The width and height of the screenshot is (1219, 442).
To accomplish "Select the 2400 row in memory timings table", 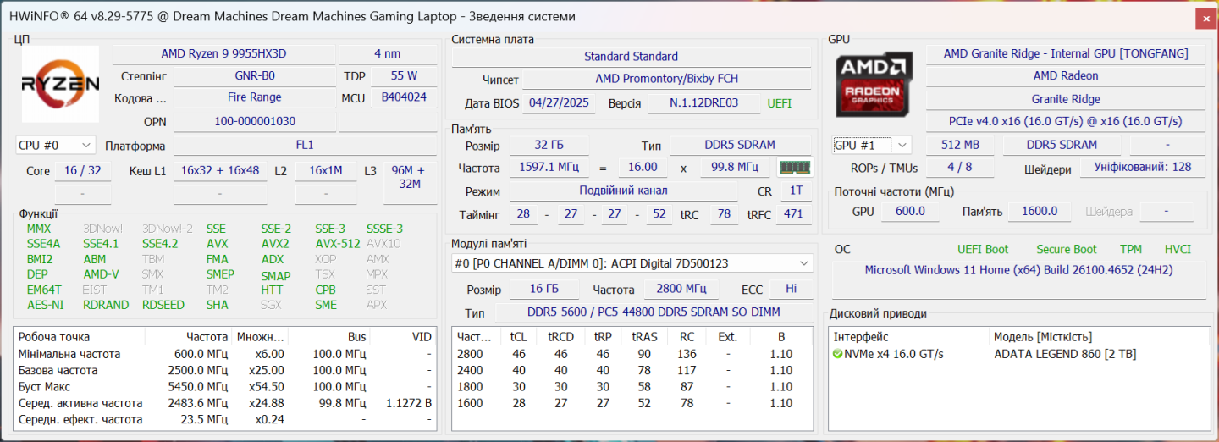I will tap(632, 370).
